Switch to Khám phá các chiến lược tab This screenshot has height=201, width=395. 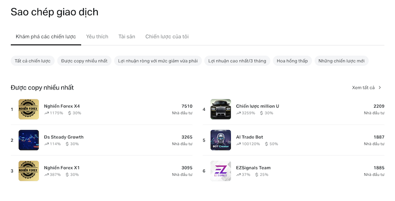pos(46,37)
